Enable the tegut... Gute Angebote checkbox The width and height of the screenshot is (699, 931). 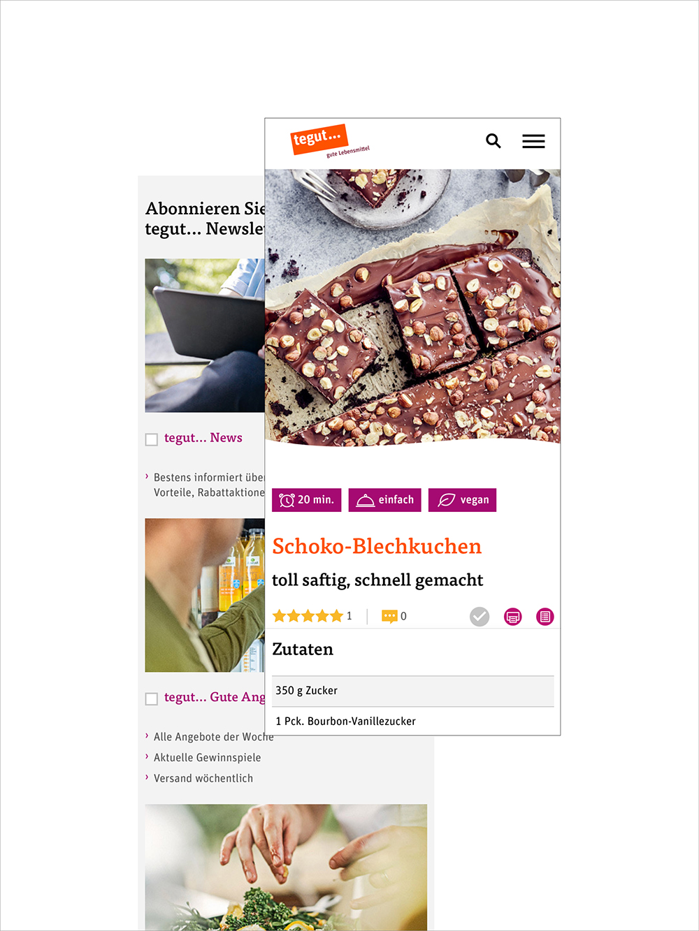(151, 699)
